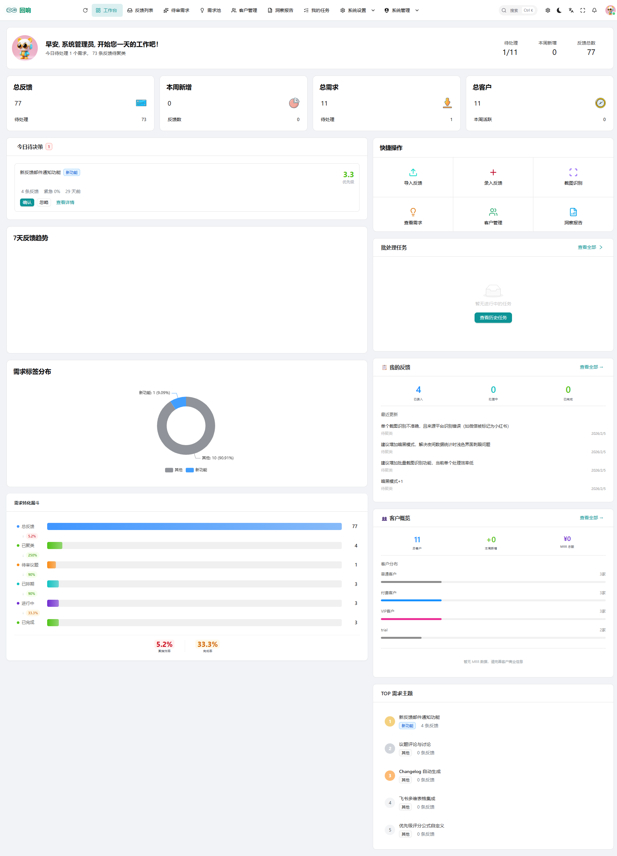The height and width of the screenshot is (856, 617).
Task: Select the 工作台 tab
Action: [x=107, y=10]
